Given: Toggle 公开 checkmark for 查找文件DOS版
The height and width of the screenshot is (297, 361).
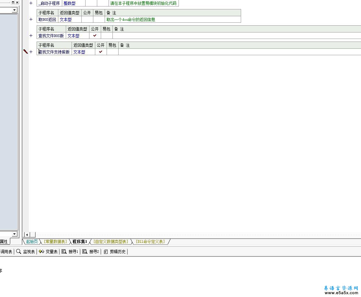Looking at the screenshot, I should (x=95, y=36).
